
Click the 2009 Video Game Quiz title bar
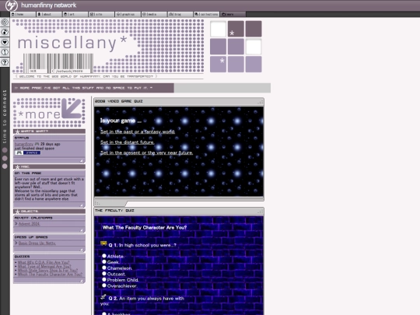coord(179,101)
